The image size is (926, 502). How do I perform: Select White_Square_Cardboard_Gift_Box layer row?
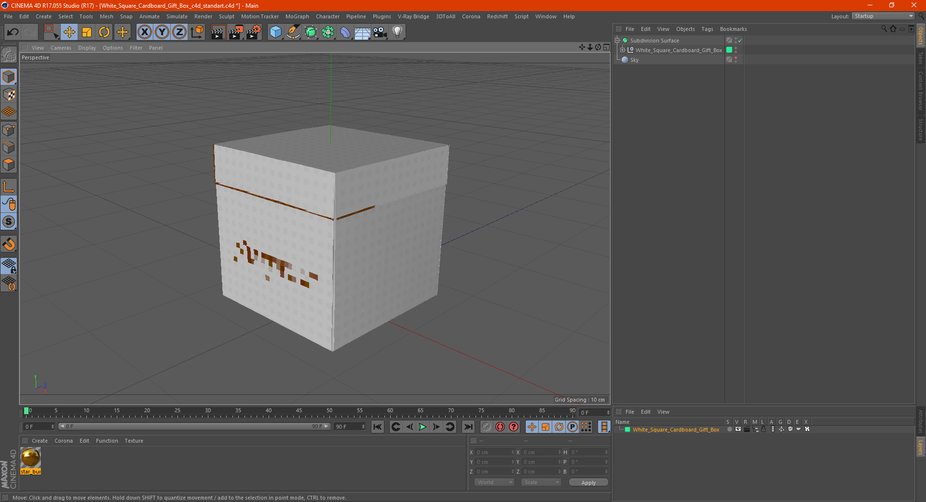(676, 430)
